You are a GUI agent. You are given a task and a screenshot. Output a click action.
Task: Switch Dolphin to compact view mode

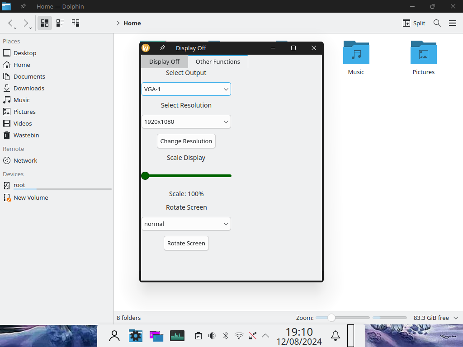click(60, 23)
